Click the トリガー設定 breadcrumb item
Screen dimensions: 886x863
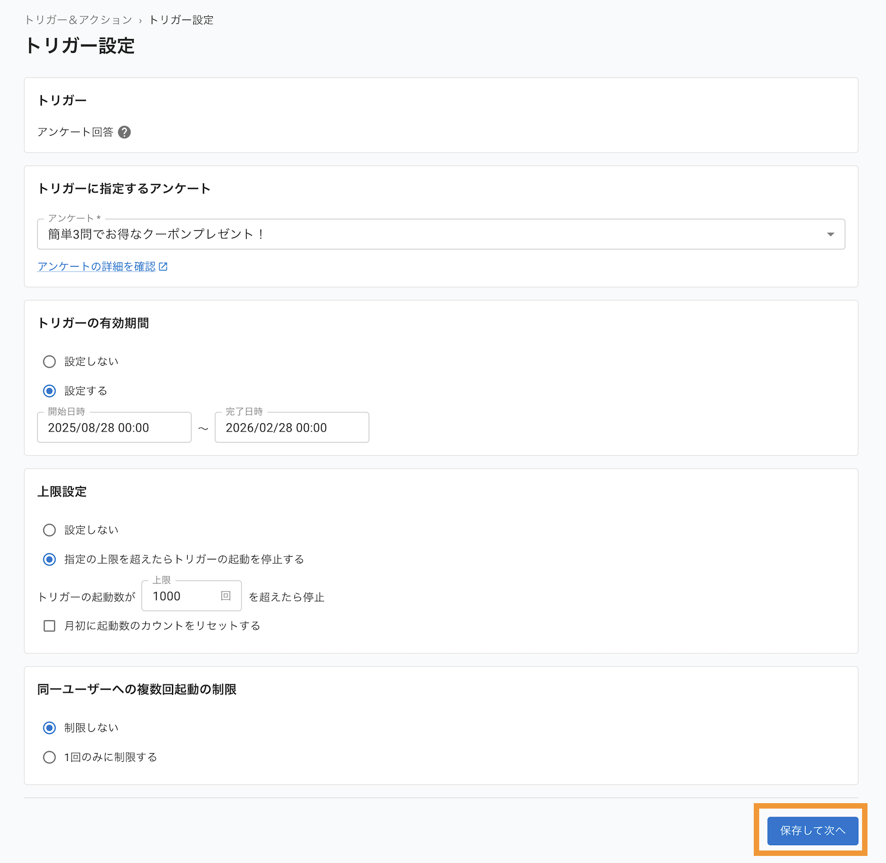click(x=181, y=20)
